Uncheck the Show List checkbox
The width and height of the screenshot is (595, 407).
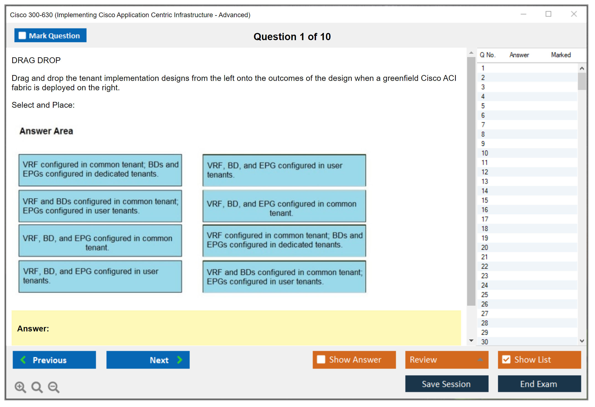[x=506, y=359]
